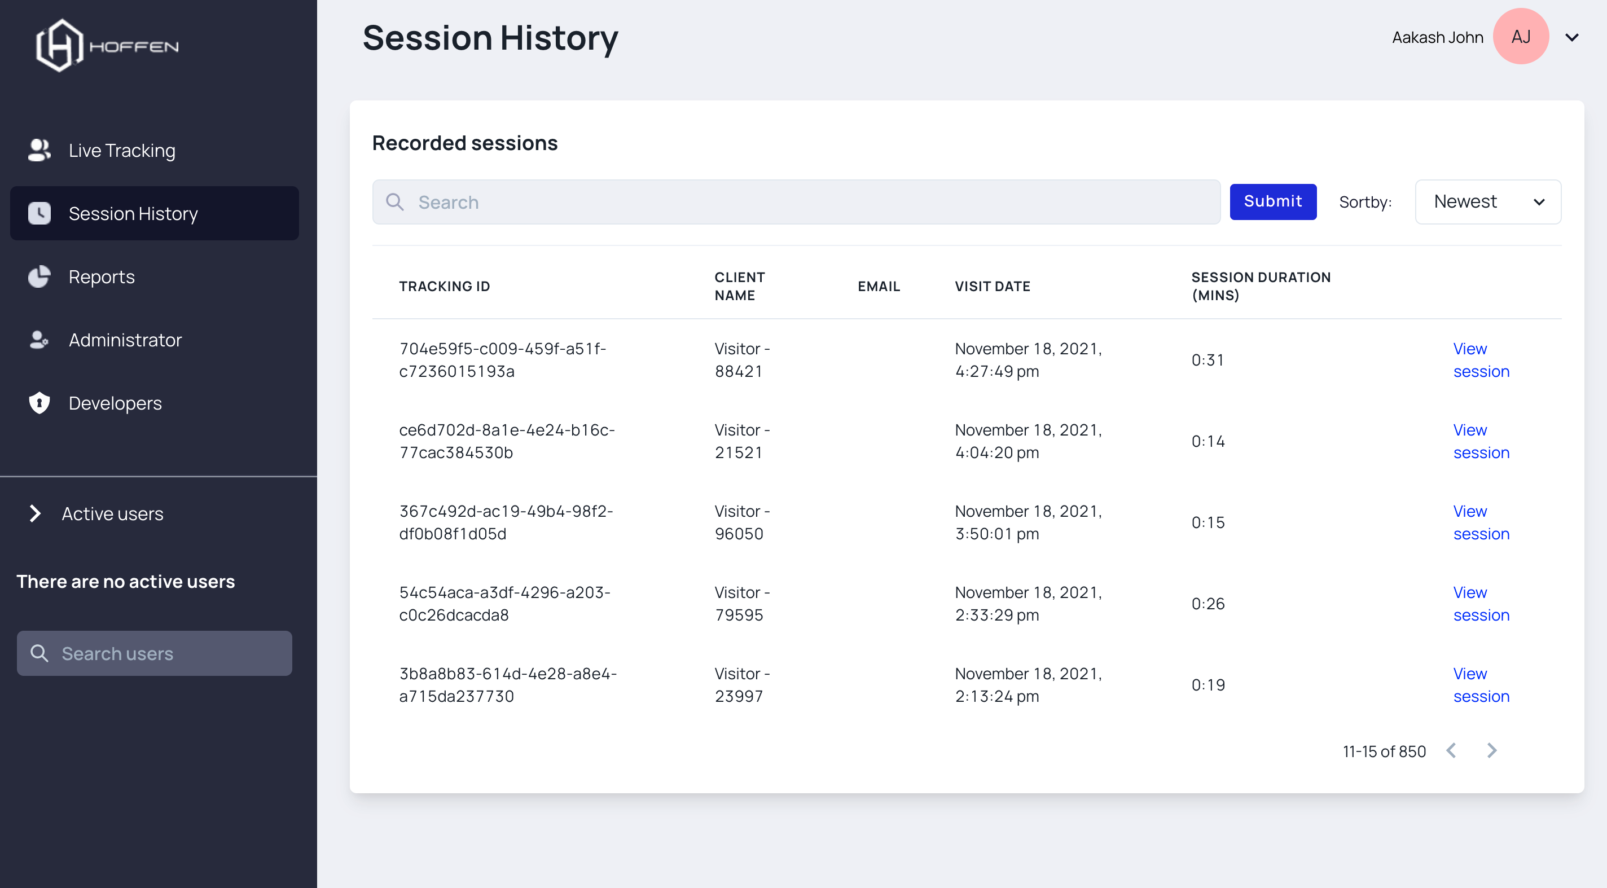Click the AJ profile avatar
Screen dimensions: 1607x888
tap(1520, 37)
